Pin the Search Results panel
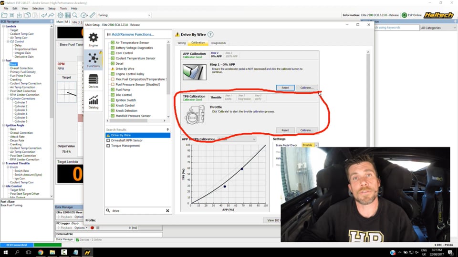 (x=167, y=129)
